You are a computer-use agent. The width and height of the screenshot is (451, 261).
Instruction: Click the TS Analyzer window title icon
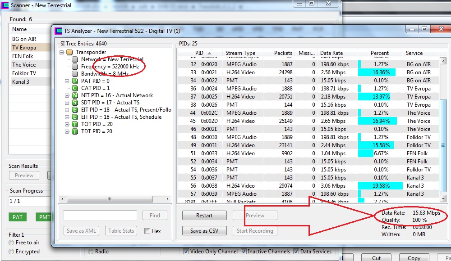tap(58, 31)
